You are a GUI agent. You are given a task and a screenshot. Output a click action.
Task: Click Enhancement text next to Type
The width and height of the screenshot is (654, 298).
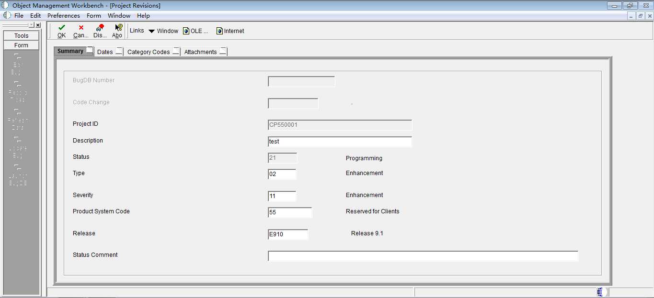365,173
